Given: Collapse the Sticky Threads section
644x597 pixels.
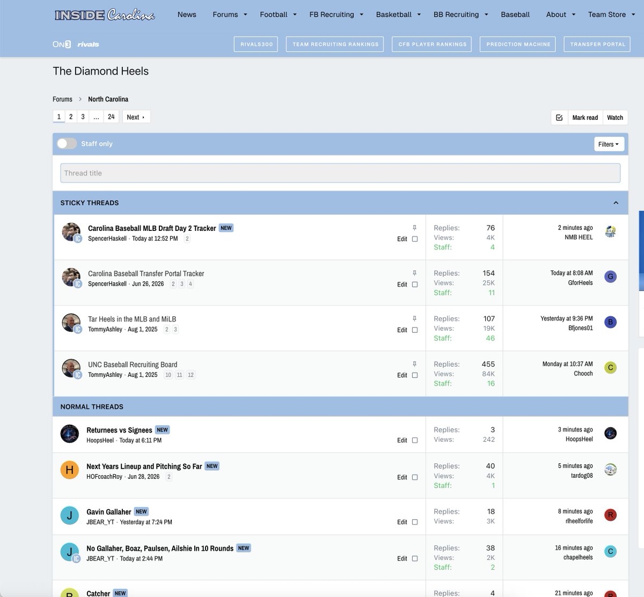Looking at the screenshot, I should click(x=616, y=203).
